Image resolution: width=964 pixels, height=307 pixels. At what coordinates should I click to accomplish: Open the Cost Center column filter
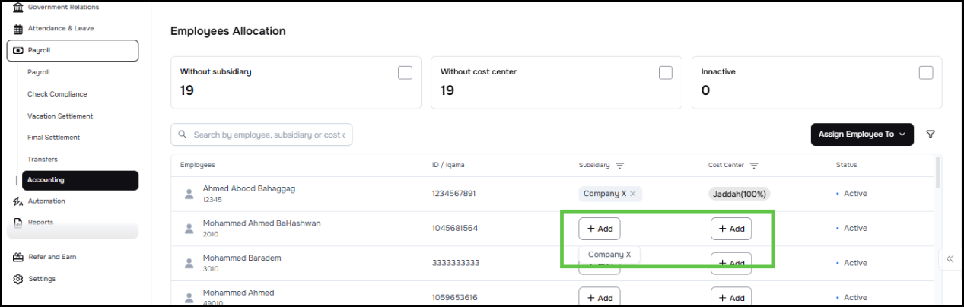pos(754,166)
